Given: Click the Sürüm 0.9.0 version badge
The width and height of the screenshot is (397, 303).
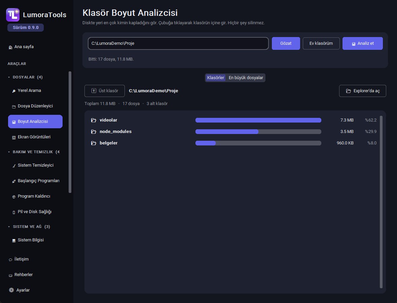Looking at the screenshot, I should pyautogui.click(x=26, y=27).
